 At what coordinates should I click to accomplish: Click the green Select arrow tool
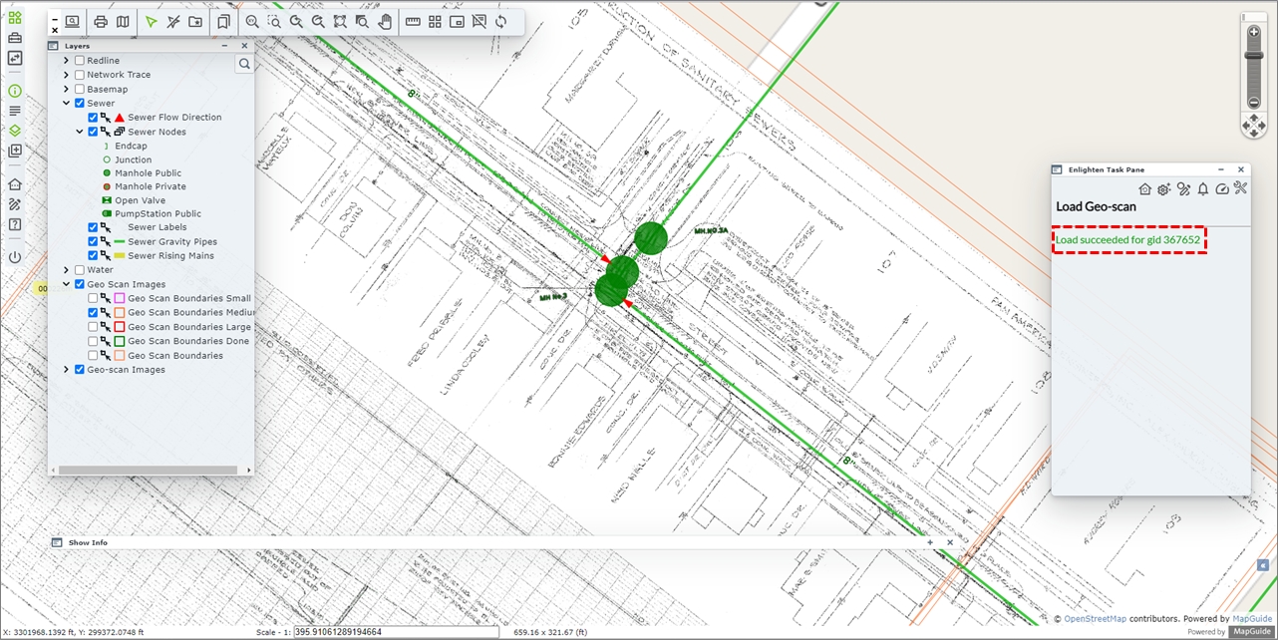(x=151, y=21)
